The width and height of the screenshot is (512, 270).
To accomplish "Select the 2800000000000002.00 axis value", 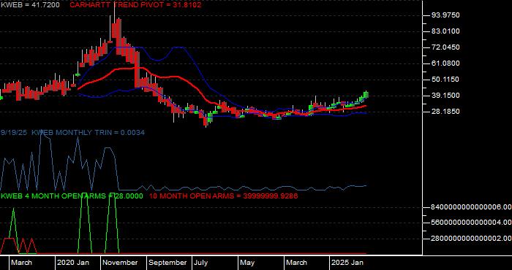I will click(471, 239).
